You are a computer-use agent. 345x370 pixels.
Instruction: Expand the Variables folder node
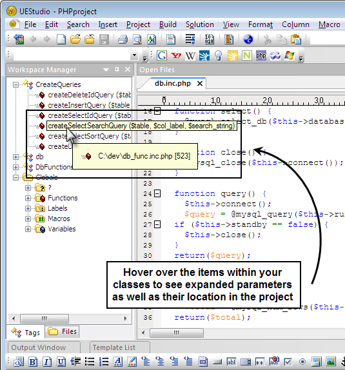(28, 229)
